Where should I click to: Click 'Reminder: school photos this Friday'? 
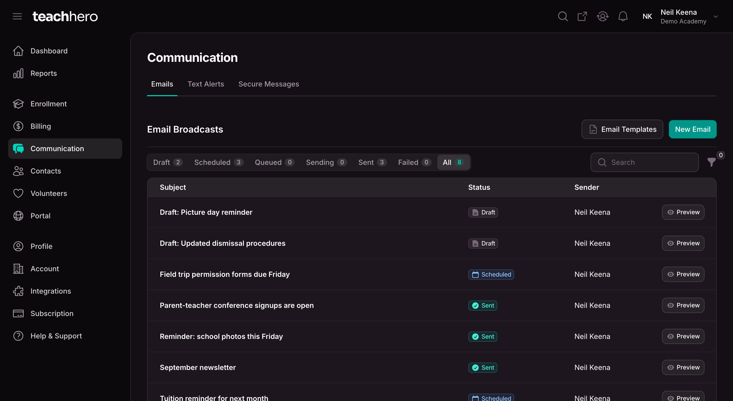point(221,336)
